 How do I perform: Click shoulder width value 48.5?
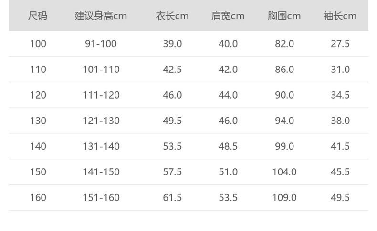tap(228, 146)
